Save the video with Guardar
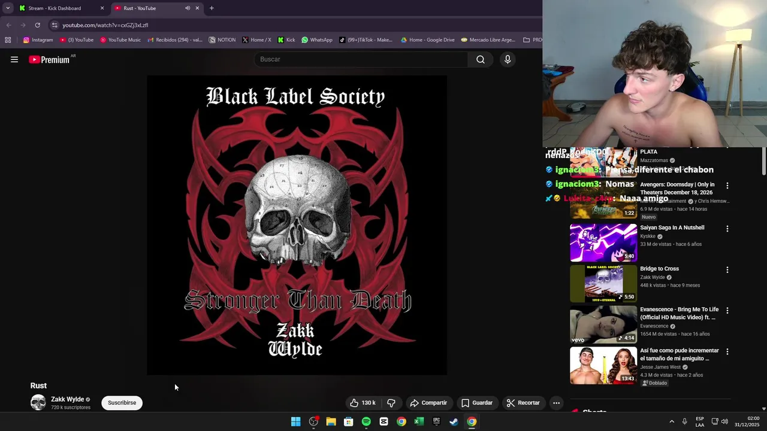Viewport: 767px width, 431px height. (477, 403)
